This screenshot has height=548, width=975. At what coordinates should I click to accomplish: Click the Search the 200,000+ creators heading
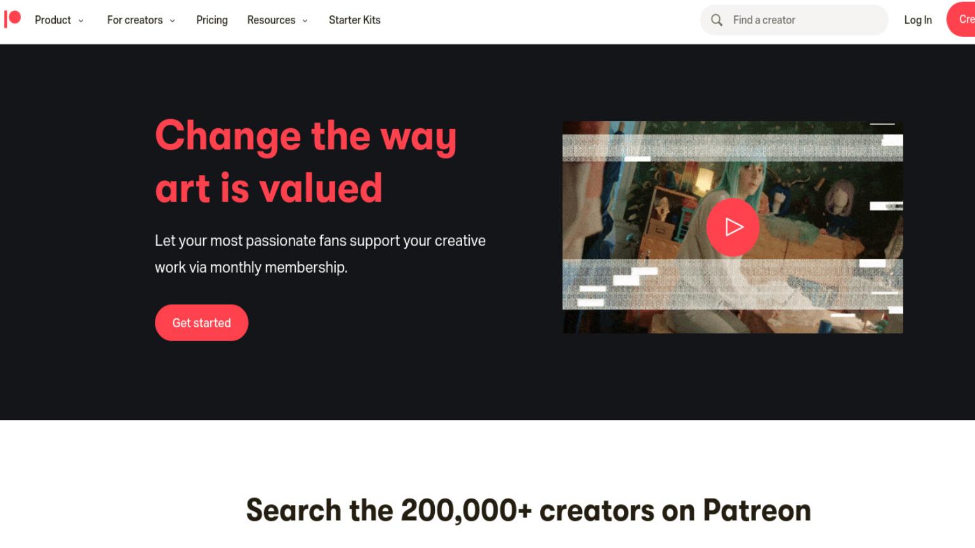(528, 511)
